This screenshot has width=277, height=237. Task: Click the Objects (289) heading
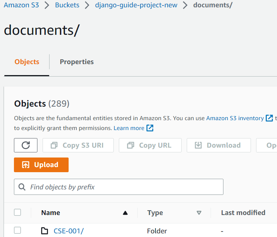(42, 104)
